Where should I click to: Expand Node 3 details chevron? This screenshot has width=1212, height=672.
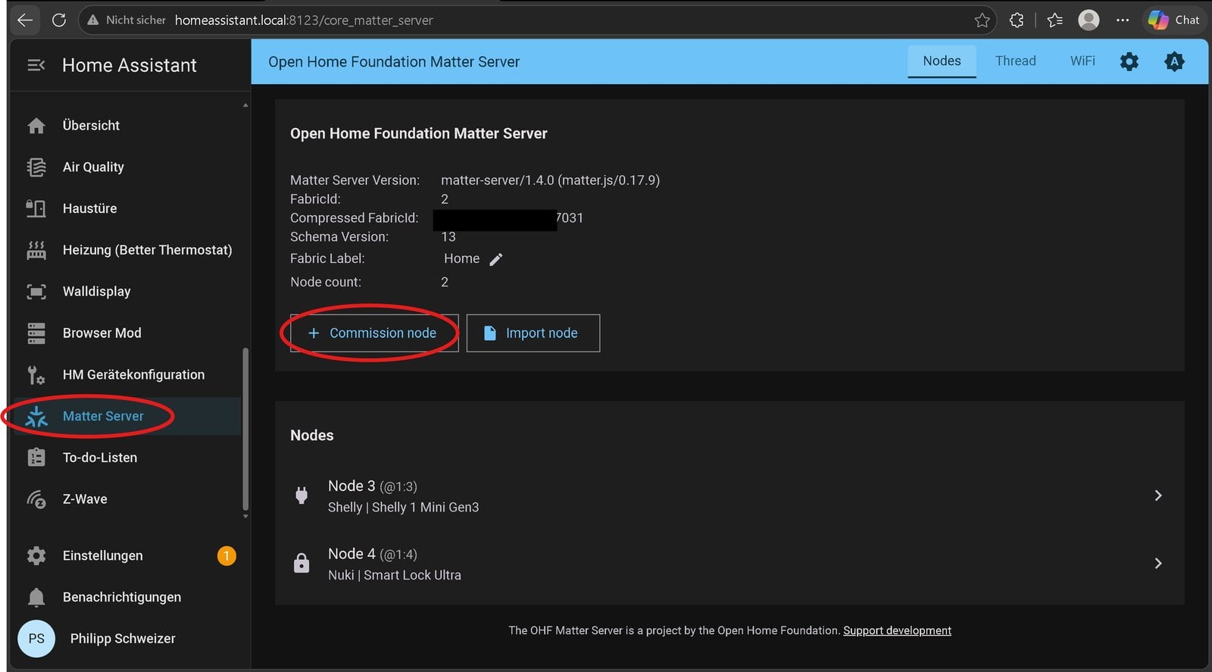[x=1158, y=495]
